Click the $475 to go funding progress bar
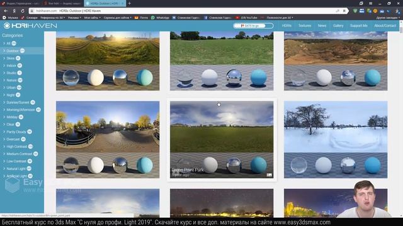 click(x=253, y=26)
